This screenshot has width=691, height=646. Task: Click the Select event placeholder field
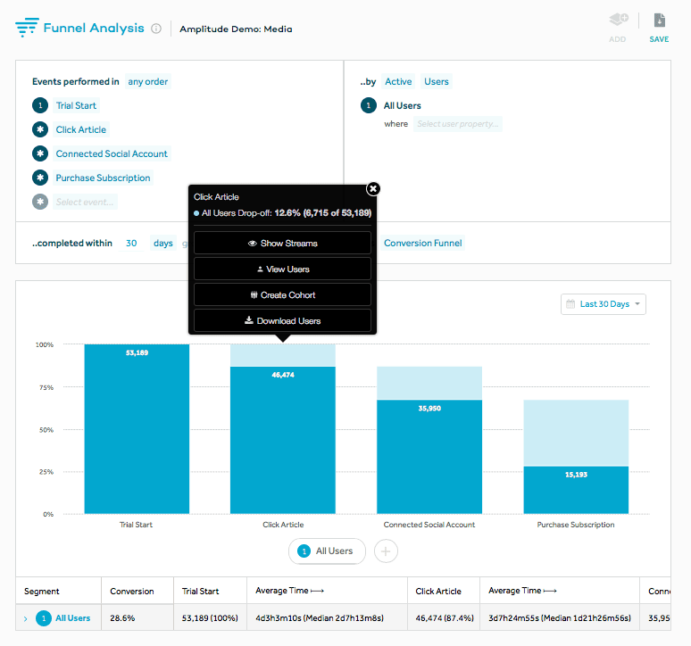[86, 202]
